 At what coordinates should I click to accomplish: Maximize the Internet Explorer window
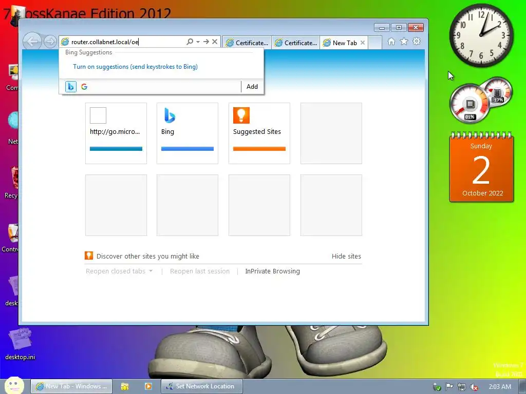tap(399, 28)
